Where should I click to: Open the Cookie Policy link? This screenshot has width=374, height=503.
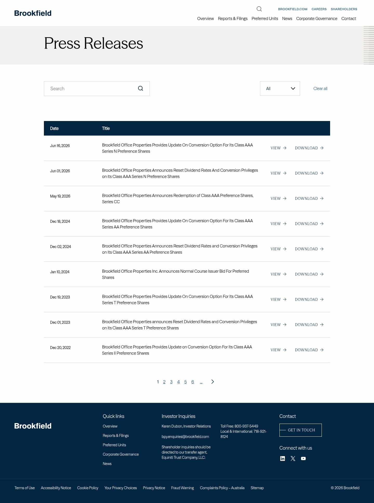pyautogui.click(x=88, y=488)
